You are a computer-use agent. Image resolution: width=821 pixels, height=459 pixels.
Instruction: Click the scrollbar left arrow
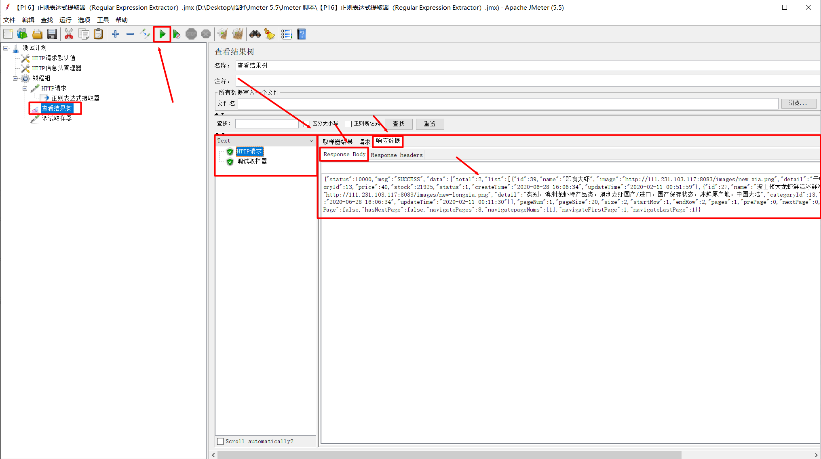[x=213, y=455]
